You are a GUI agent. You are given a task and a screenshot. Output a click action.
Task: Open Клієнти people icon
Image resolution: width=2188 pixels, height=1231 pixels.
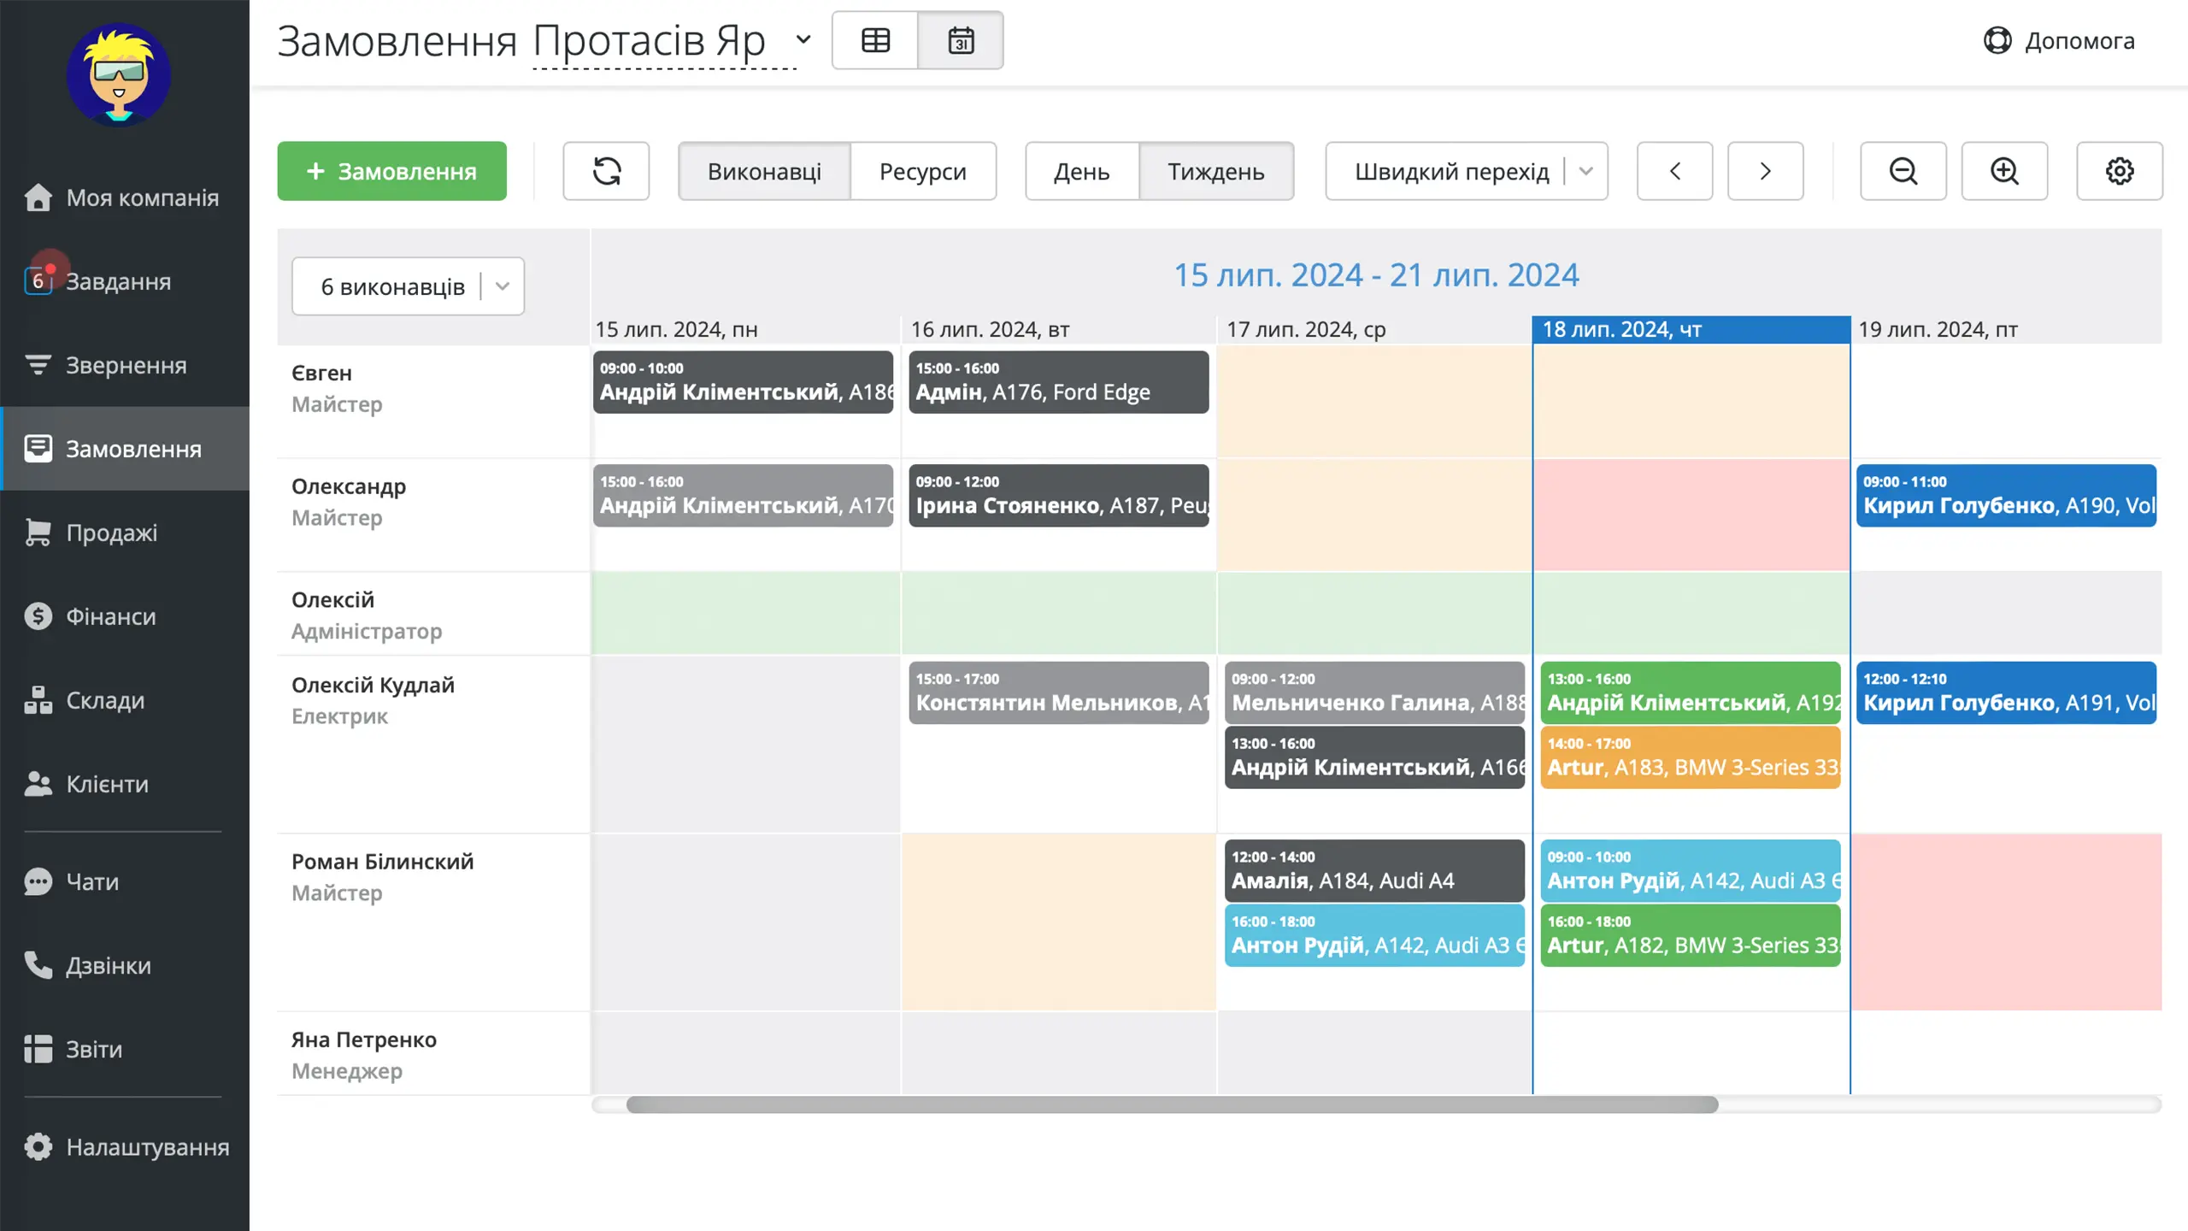point(38,784)
